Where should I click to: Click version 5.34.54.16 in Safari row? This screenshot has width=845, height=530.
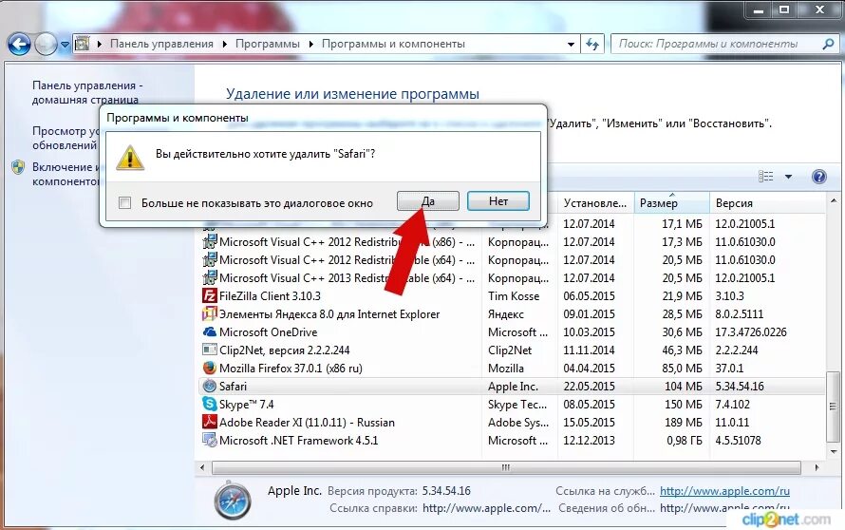coord(740,386)
